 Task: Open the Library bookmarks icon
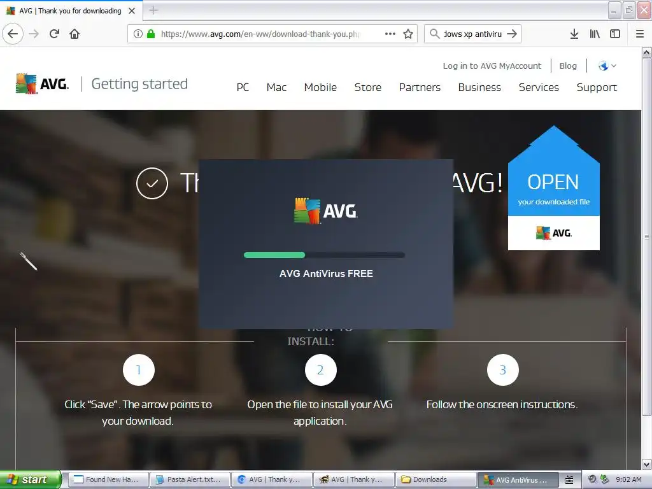595,34
